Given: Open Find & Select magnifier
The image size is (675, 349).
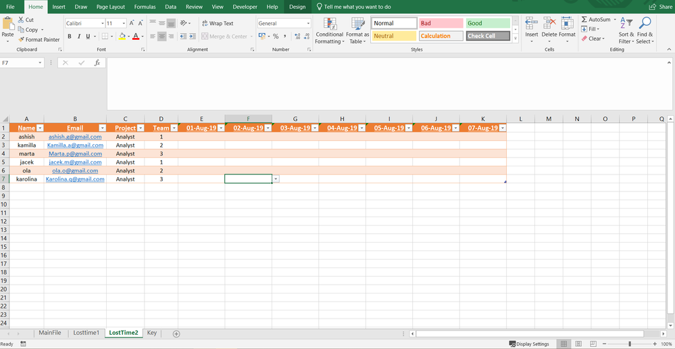Looking at the screenshot, I should point(645,30).
